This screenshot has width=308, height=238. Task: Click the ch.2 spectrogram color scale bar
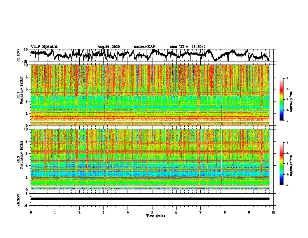[281, 164]
